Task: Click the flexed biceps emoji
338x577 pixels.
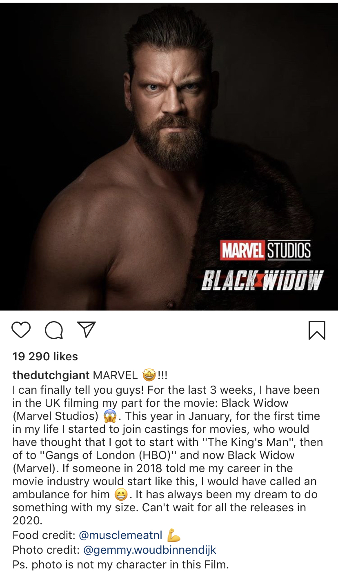Action: [x=174, y=535]
